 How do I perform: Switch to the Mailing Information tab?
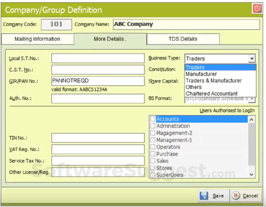(37, 39)
